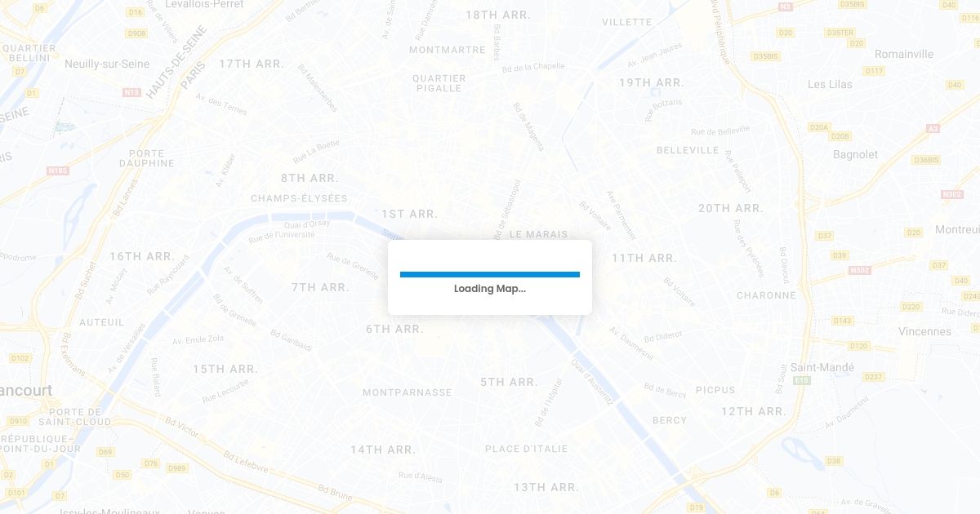Click the Le Marais neighborhood label

pyautogui.click(x=538, y=234)
